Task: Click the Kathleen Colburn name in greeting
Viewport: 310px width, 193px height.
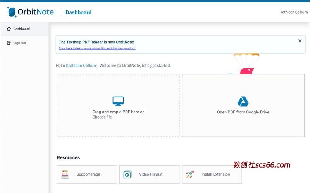Action: coord(81,66)
